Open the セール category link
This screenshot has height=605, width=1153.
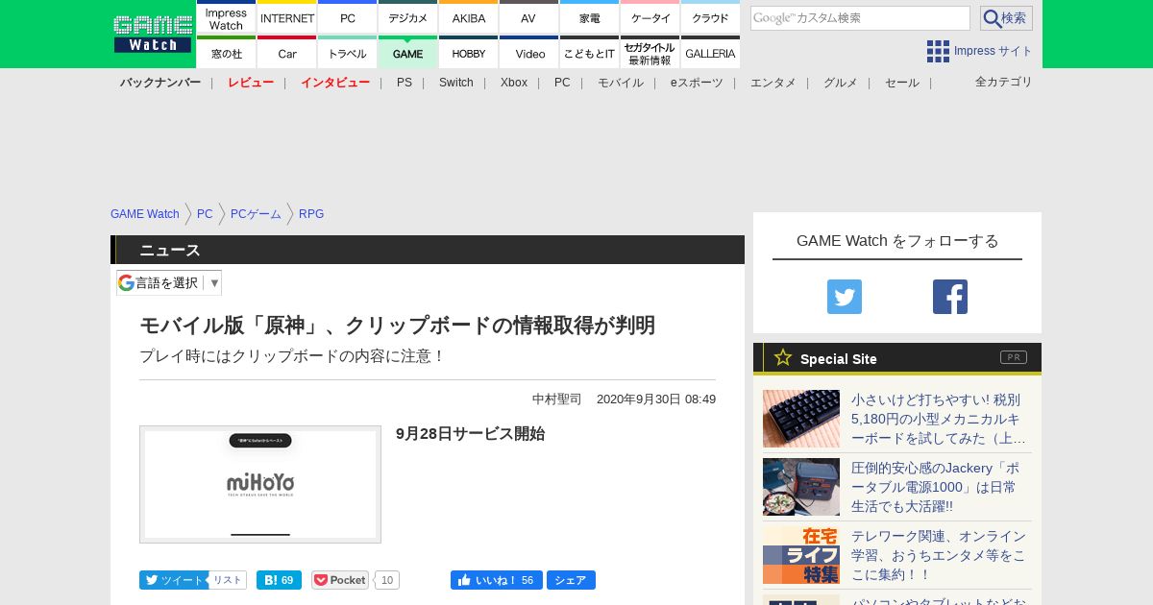tap(902, 83)
